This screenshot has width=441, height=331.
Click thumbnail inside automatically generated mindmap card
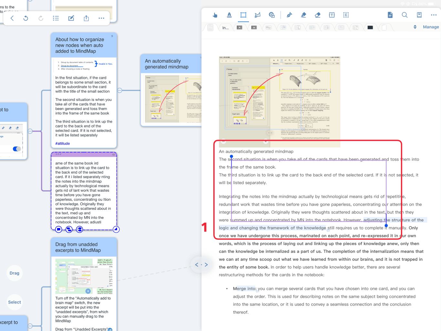(x=173, y=99)
